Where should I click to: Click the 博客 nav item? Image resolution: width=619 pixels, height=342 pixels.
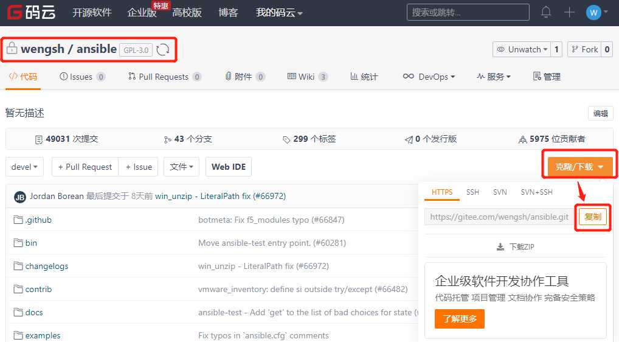click(228, 13)
